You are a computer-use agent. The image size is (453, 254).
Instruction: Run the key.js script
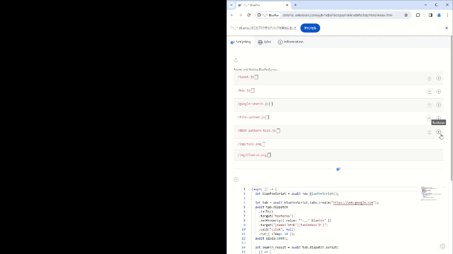point(438,92)
